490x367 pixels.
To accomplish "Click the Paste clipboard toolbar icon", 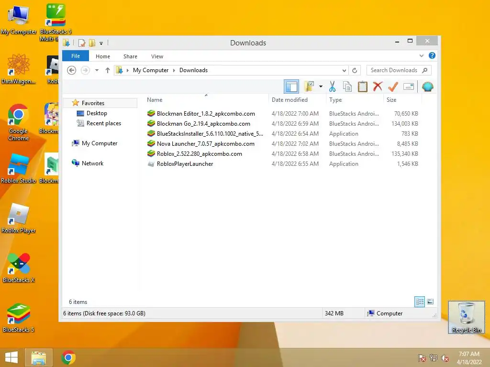I will 362,86.
